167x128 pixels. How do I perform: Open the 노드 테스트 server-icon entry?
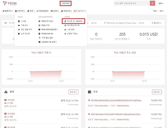(x=24, y=34)
